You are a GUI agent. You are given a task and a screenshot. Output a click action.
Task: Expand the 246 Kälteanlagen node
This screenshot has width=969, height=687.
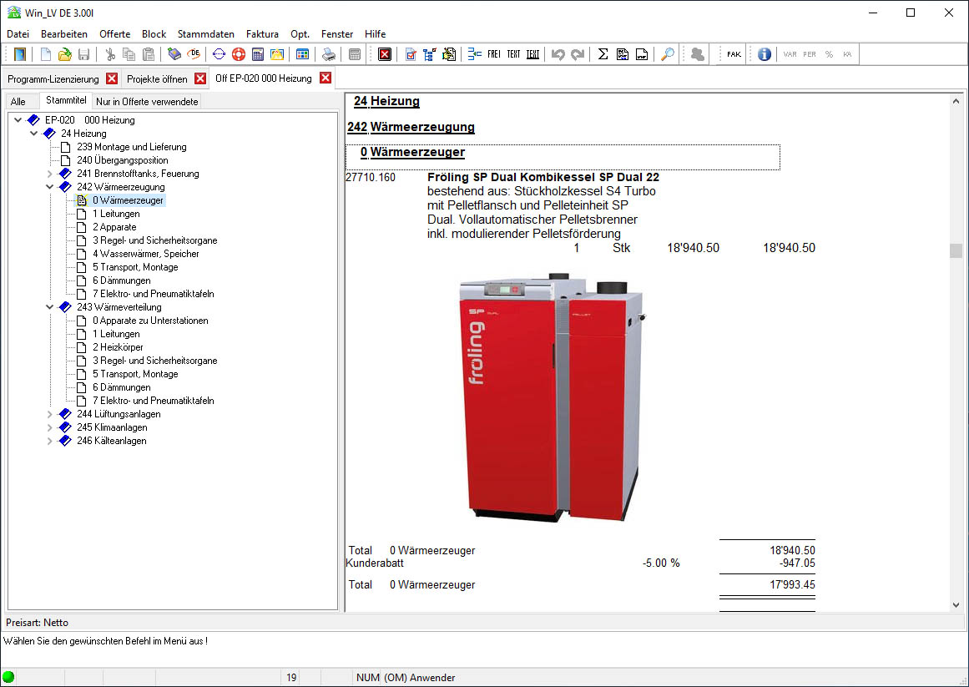[x=50, y=441]
